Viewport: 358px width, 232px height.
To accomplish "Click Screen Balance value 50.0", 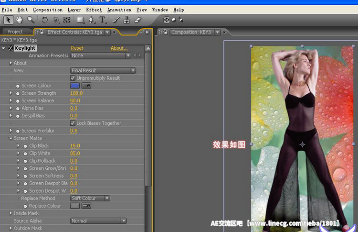I will pyautogui.click(x=75, y=100).
